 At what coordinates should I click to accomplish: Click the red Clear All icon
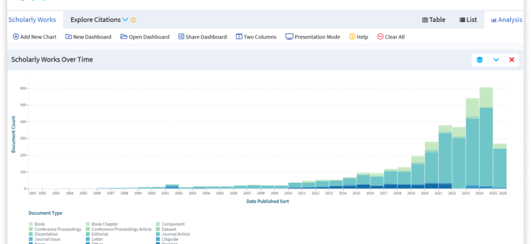381,37
